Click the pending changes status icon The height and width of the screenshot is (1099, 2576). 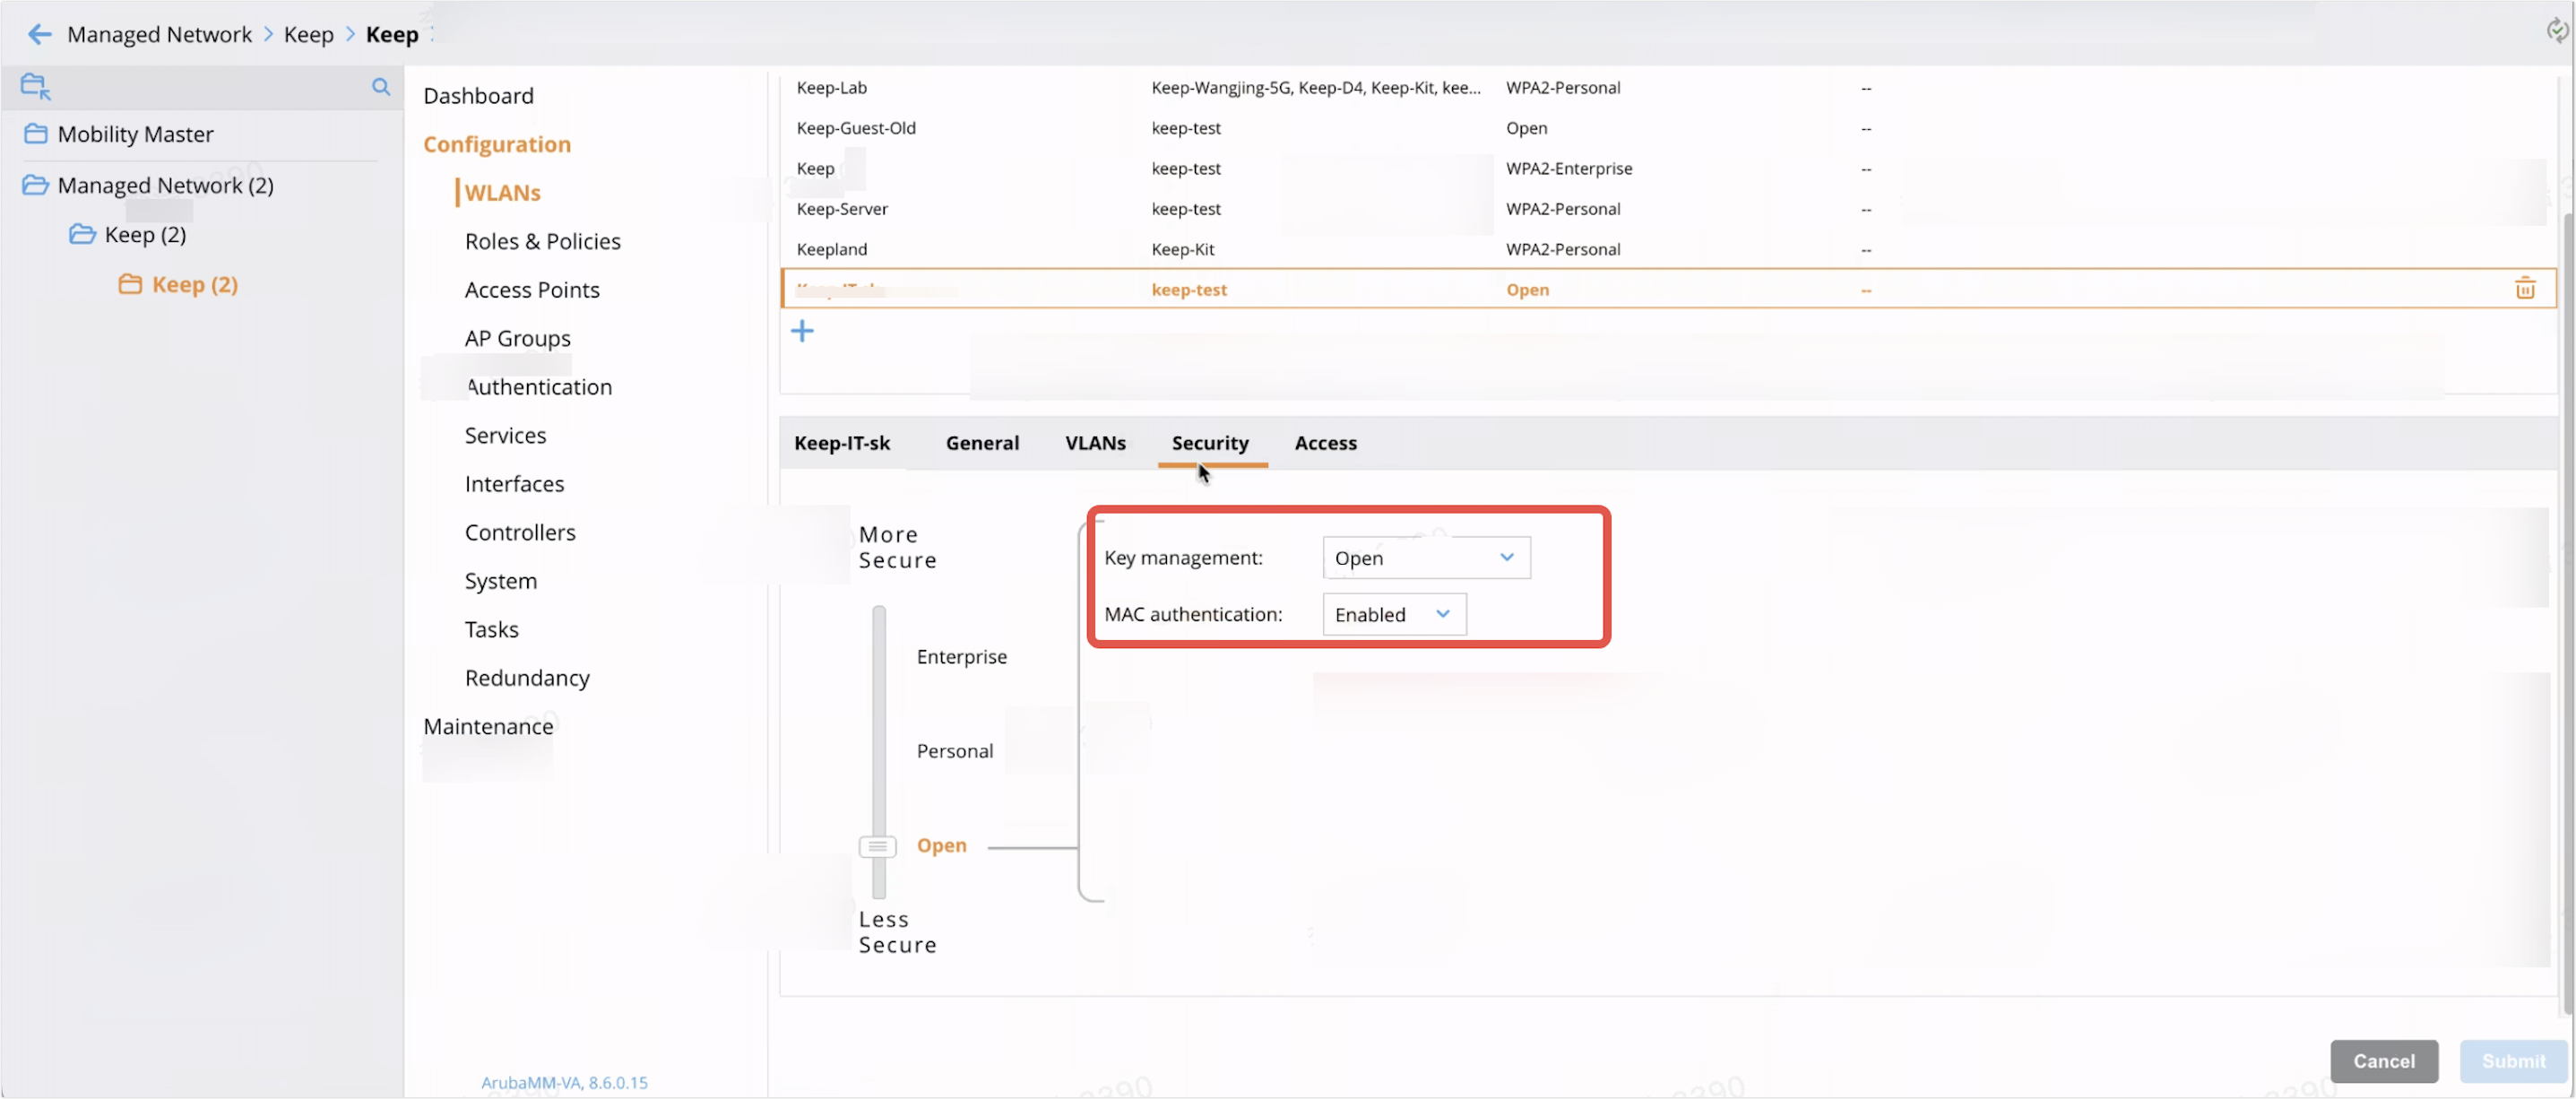[x=2557, y=30]
